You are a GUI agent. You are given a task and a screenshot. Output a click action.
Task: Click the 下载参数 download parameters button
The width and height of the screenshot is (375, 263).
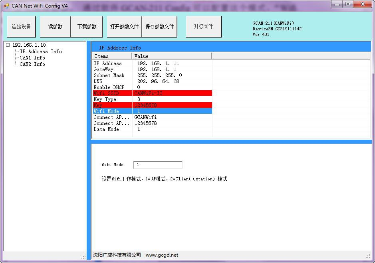tap(87, 27)
